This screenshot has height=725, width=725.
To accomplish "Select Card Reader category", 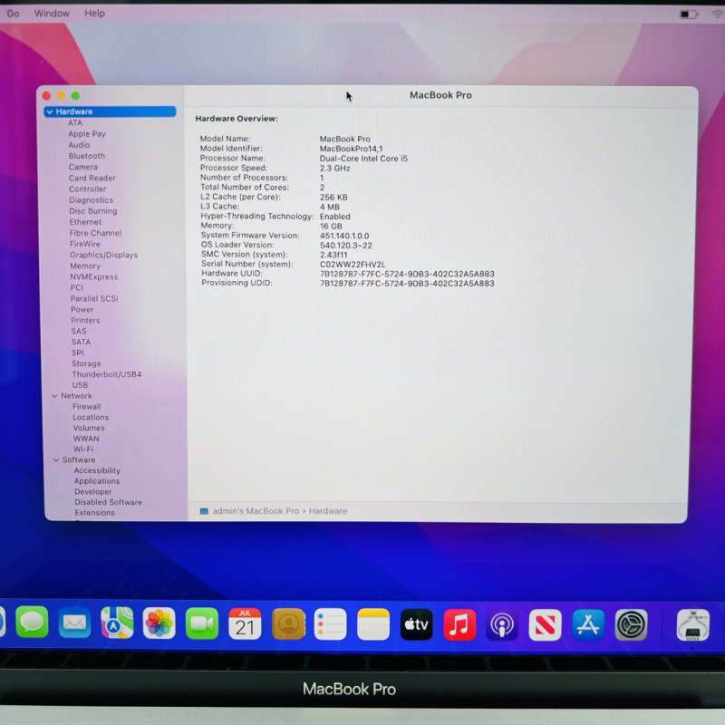I will [x=92, y=178].
